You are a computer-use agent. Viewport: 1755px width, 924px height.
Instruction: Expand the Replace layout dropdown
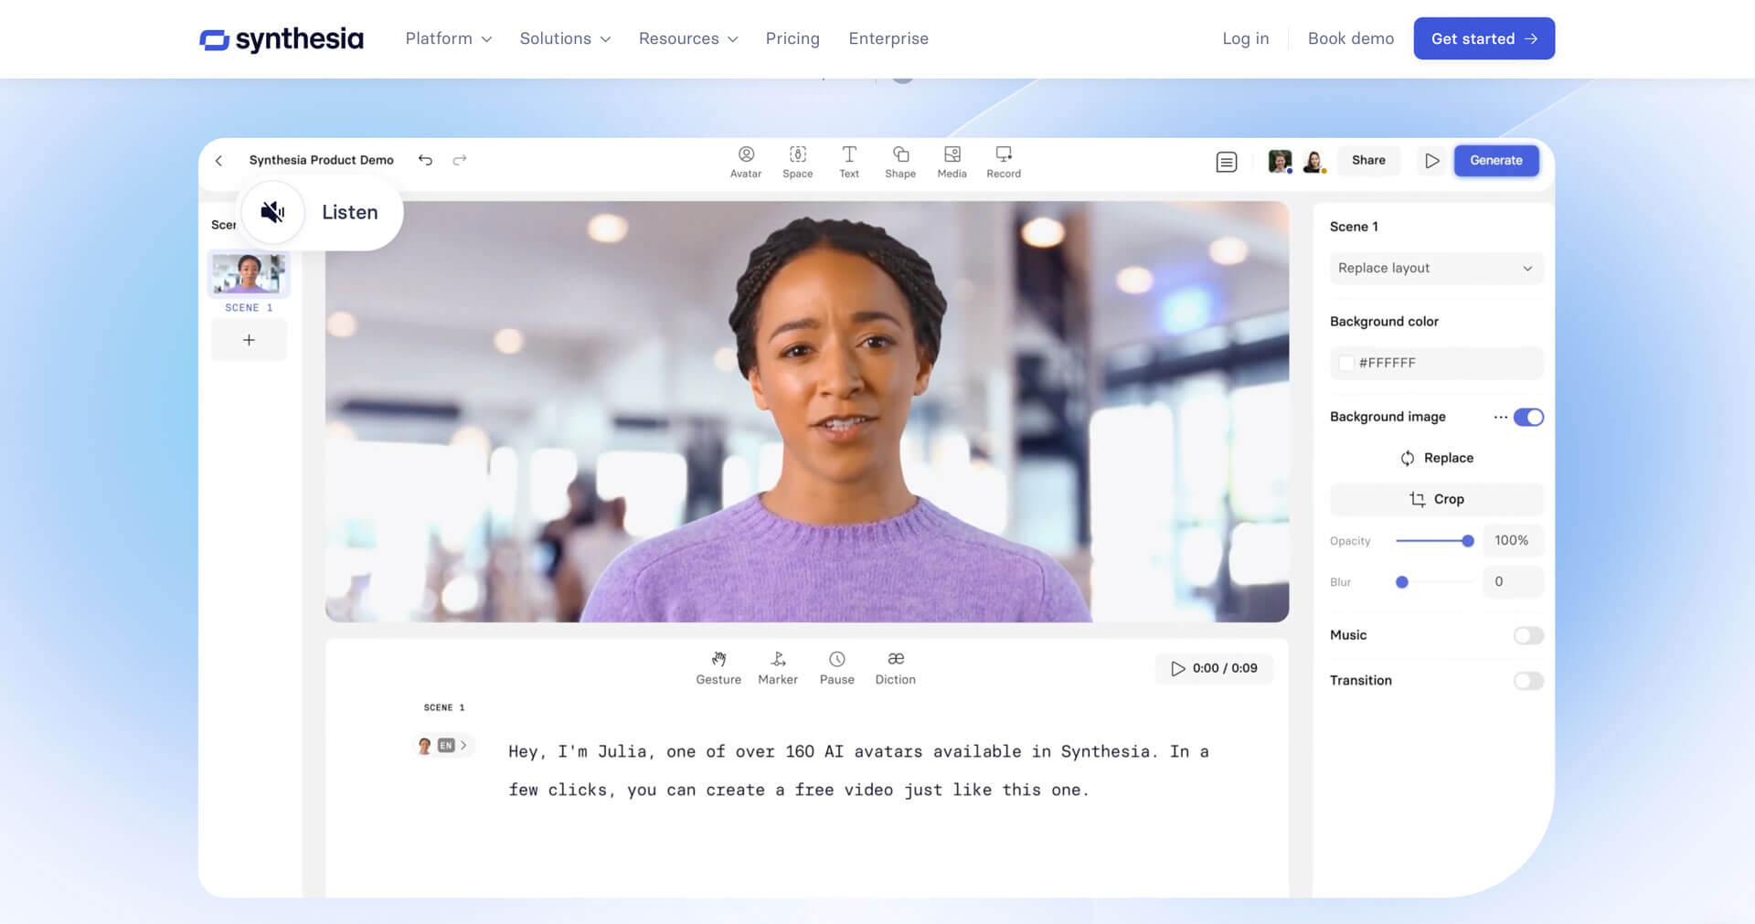pos(1435,268)
